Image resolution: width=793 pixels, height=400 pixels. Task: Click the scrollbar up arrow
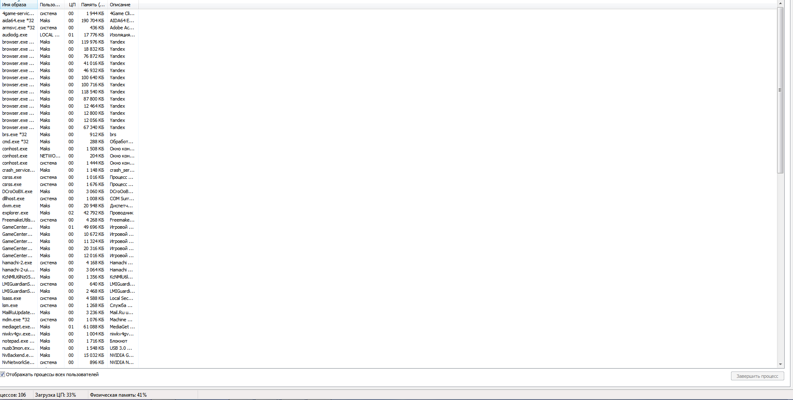780,3
